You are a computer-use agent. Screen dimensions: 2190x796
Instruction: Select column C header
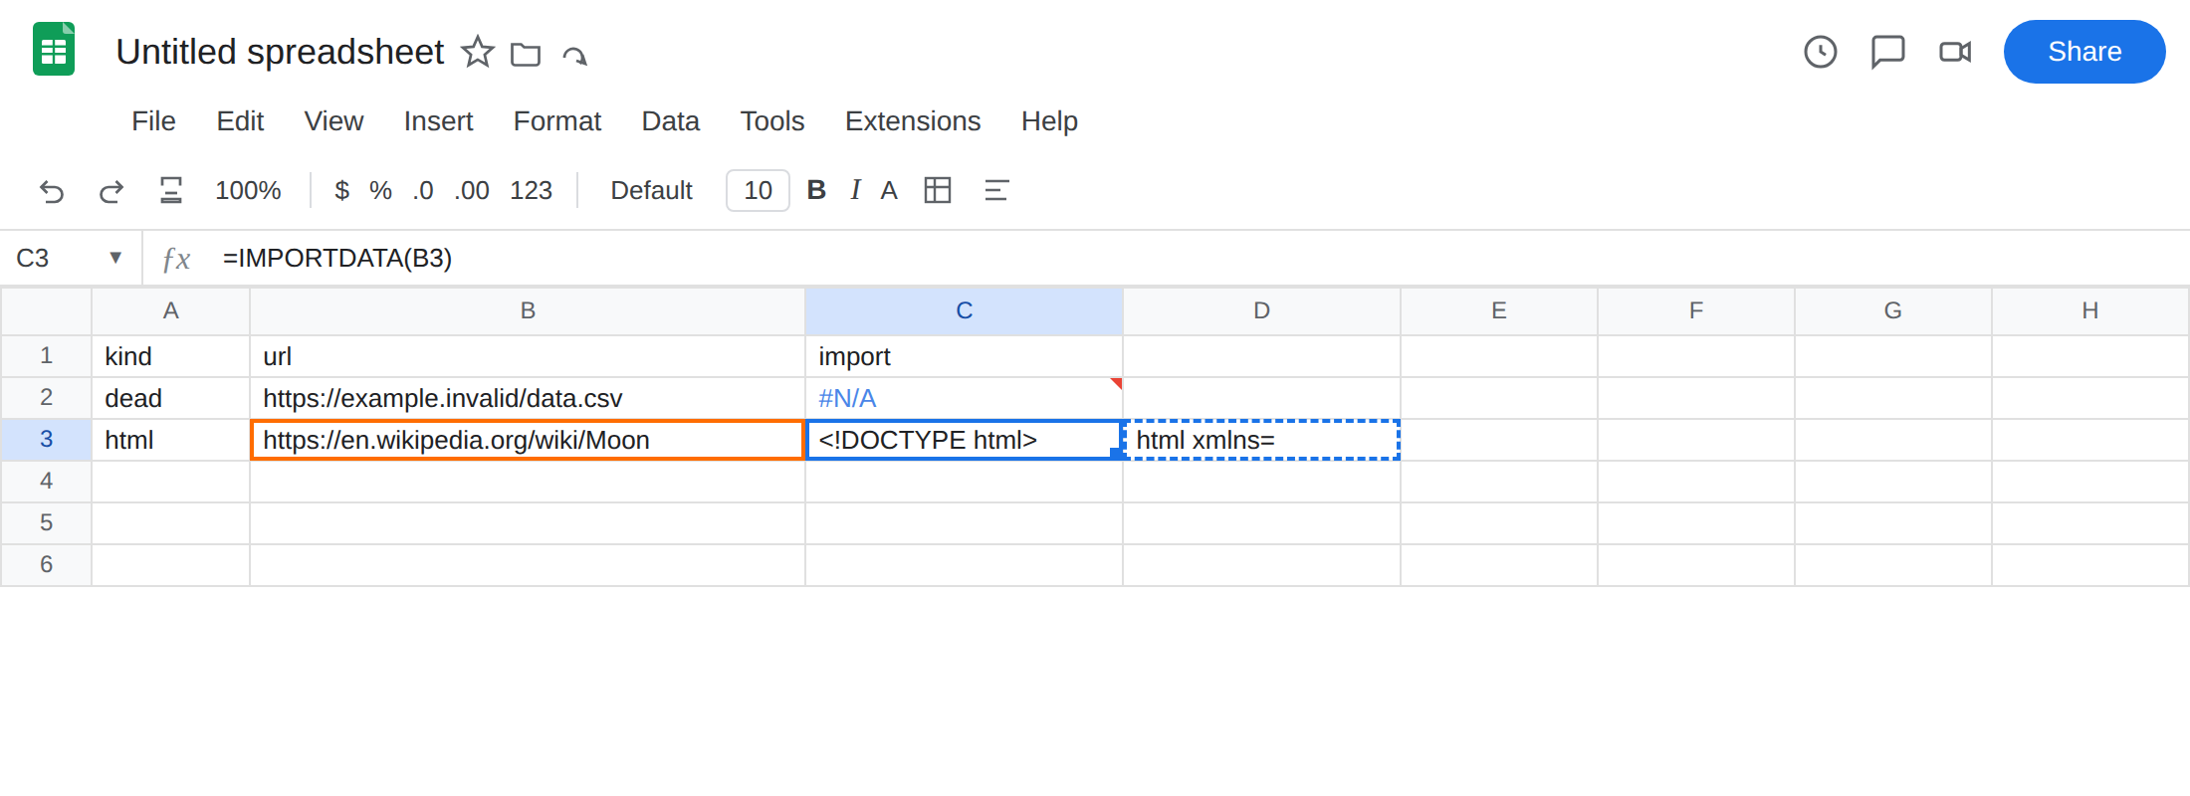tap(964, 310)
